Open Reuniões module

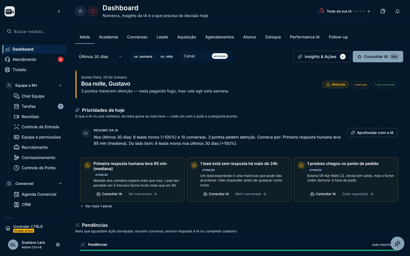pos(38,117)
